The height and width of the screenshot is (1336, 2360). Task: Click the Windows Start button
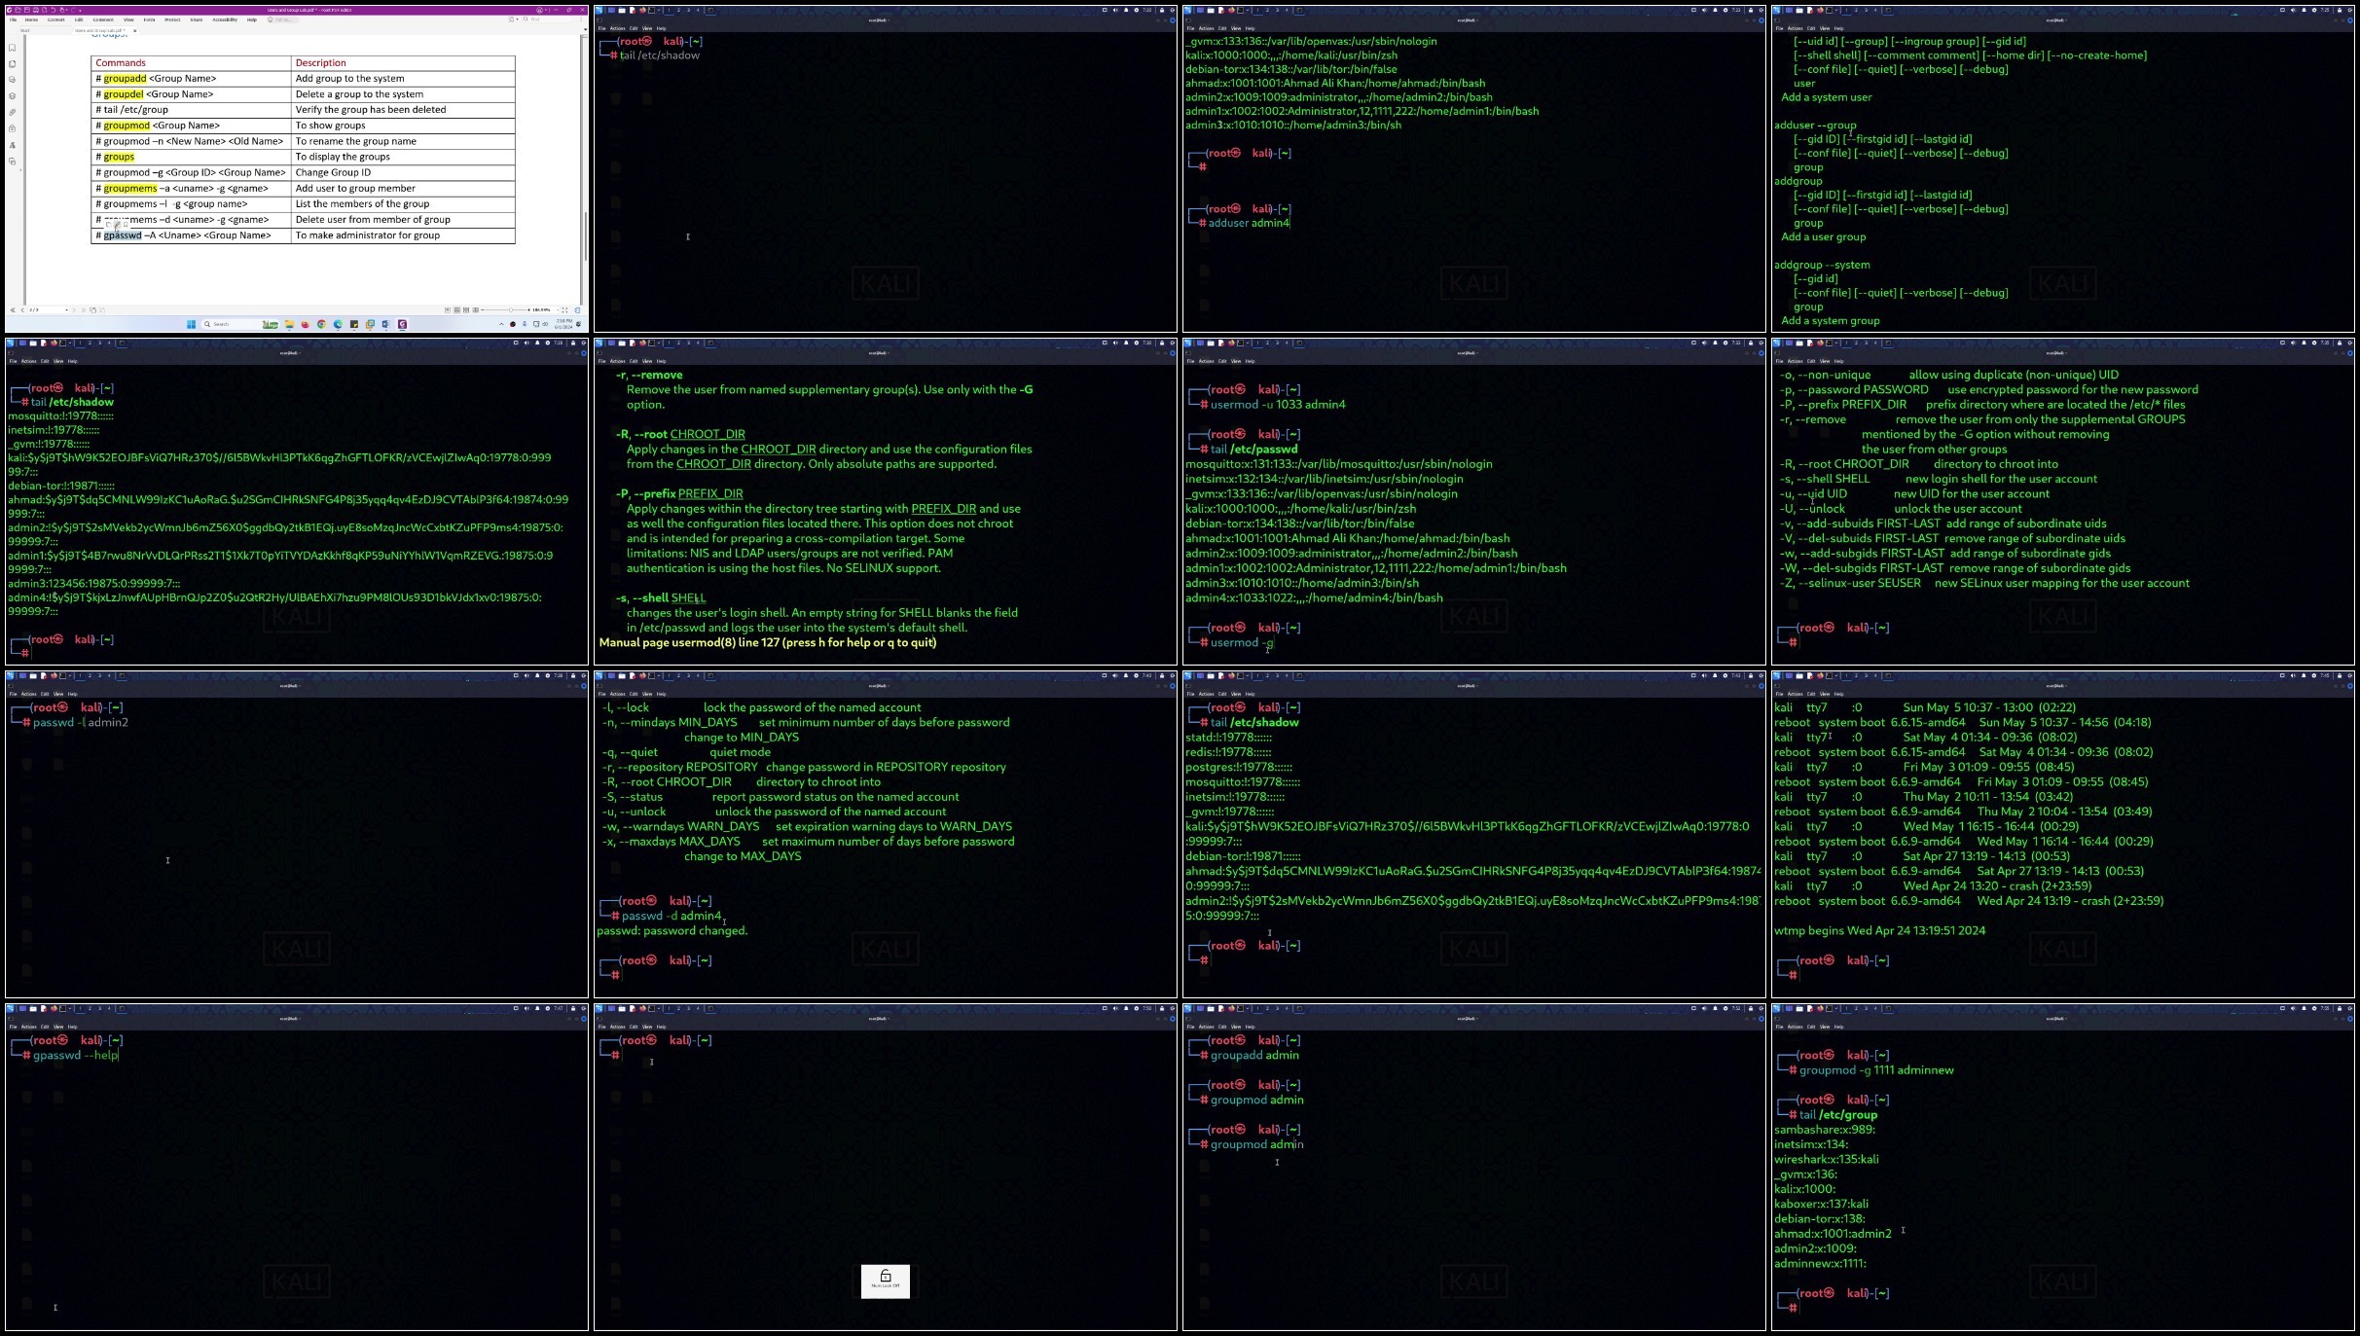point(191,324)
